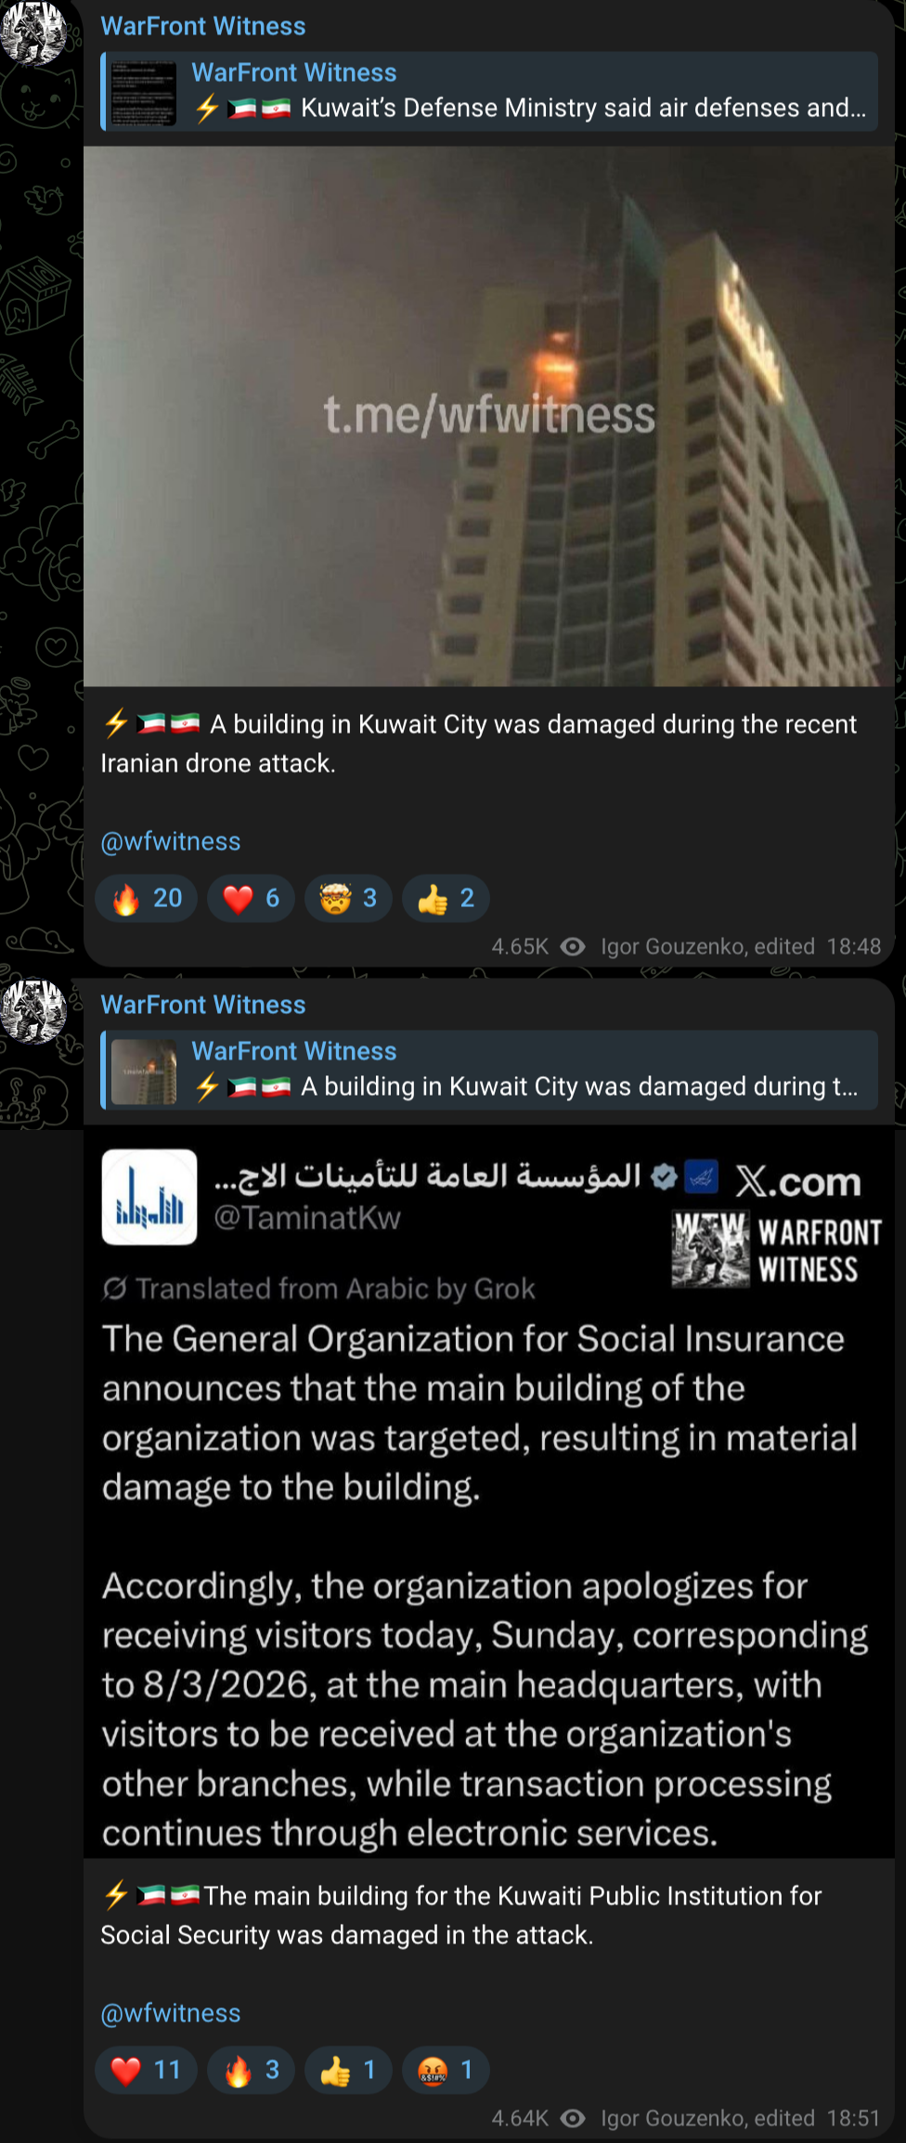Open burning building photo
This screenshot has width=906, height=2143.
click(489, 417)
